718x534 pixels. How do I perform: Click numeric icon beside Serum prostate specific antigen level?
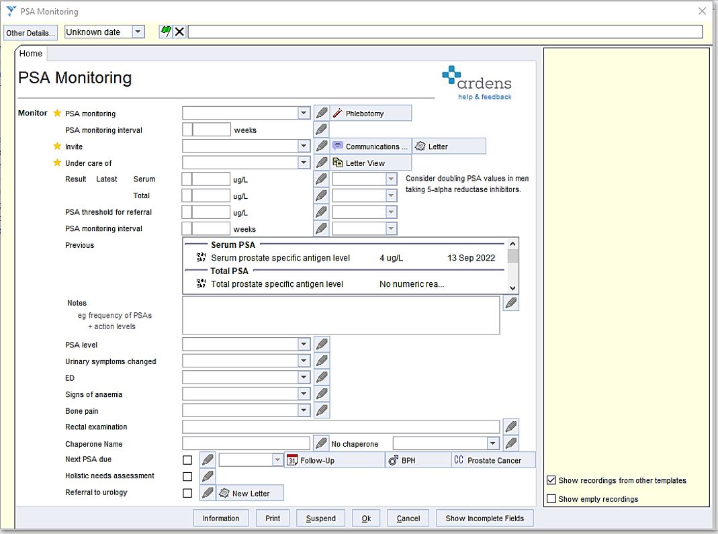[201, 257]
